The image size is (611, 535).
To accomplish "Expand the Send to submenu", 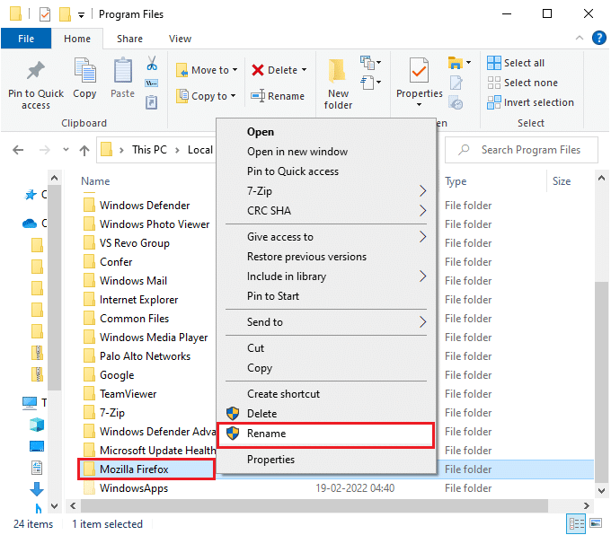I will coord(326,322).
